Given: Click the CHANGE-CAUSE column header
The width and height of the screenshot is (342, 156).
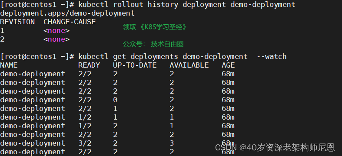Looking at the screenshot, I should tap(70, 22).
